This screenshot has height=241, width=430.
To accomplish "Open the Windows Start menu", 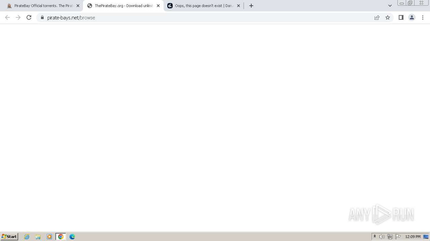I will coord(9,237).
